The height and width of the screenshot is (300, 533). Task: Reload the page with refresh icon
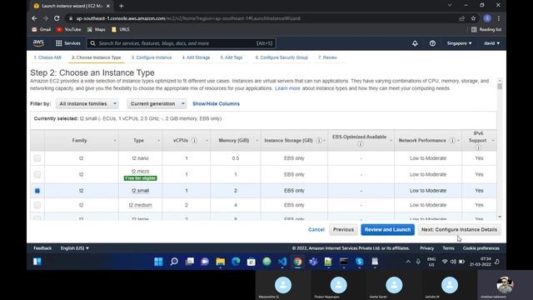click(57, 18)
